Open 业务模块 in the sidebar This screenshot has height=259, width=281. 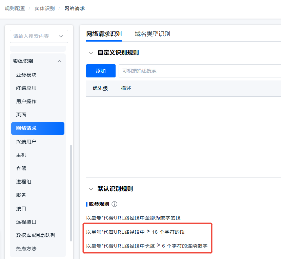coord(26,75)
